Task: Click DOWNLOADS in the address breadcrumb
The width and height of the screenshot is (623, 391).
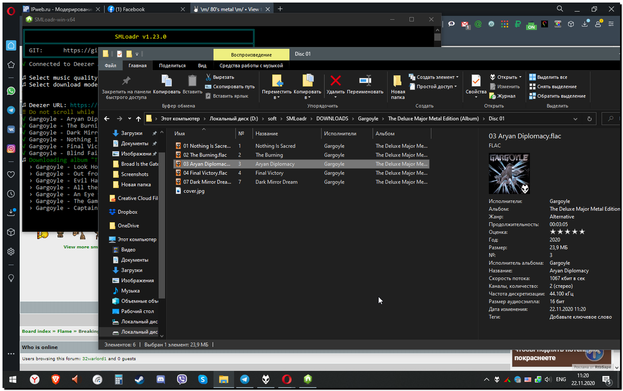Action: (332, 118)
